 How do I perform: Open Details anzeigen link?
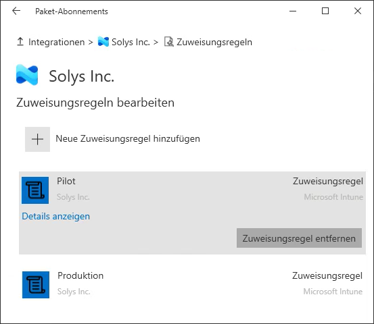click(56, 217)
